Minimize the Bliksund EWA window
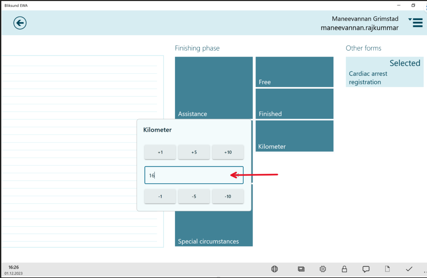The image size is (427, 278). coord(398,5)
